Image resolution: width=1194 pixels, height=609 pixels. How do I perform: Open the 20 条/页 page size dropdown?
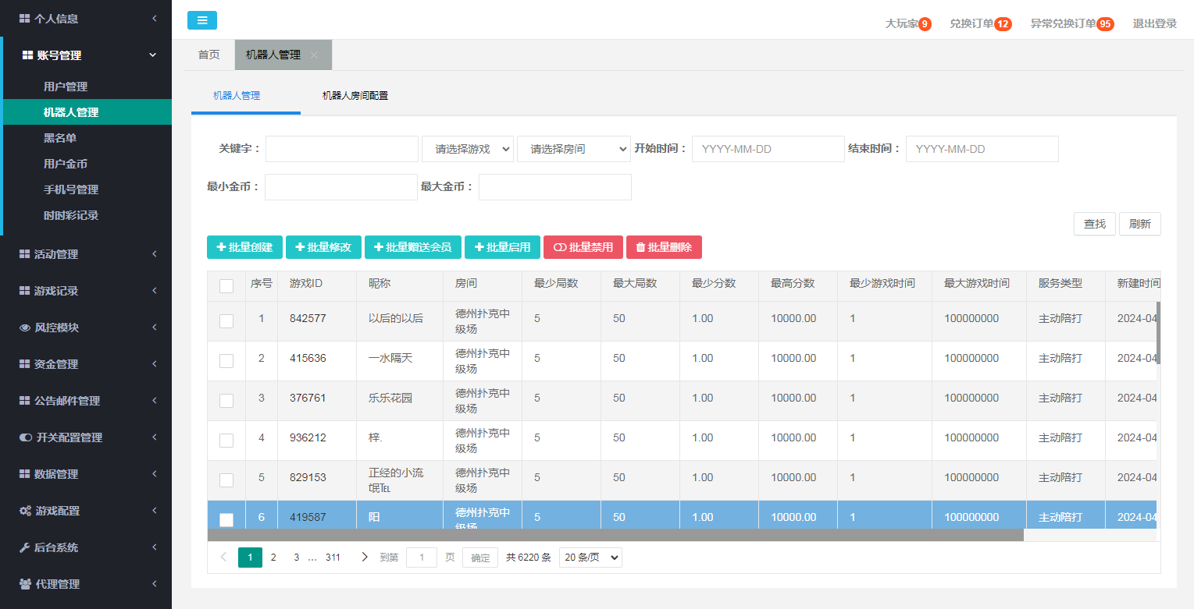590,558
